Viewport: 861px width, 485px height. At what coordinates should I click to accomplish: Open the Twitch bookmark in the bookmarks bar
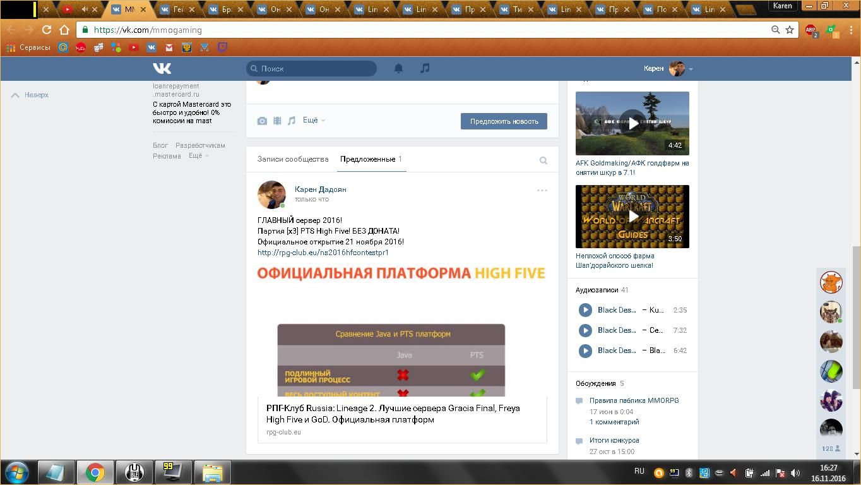(222, 47)
